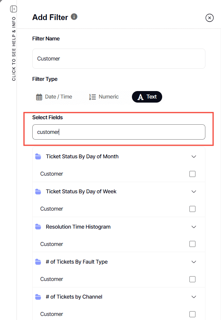The image size is (221, 320).
Task: Click the A icon on the Text filter type
Action: [140, 96]
